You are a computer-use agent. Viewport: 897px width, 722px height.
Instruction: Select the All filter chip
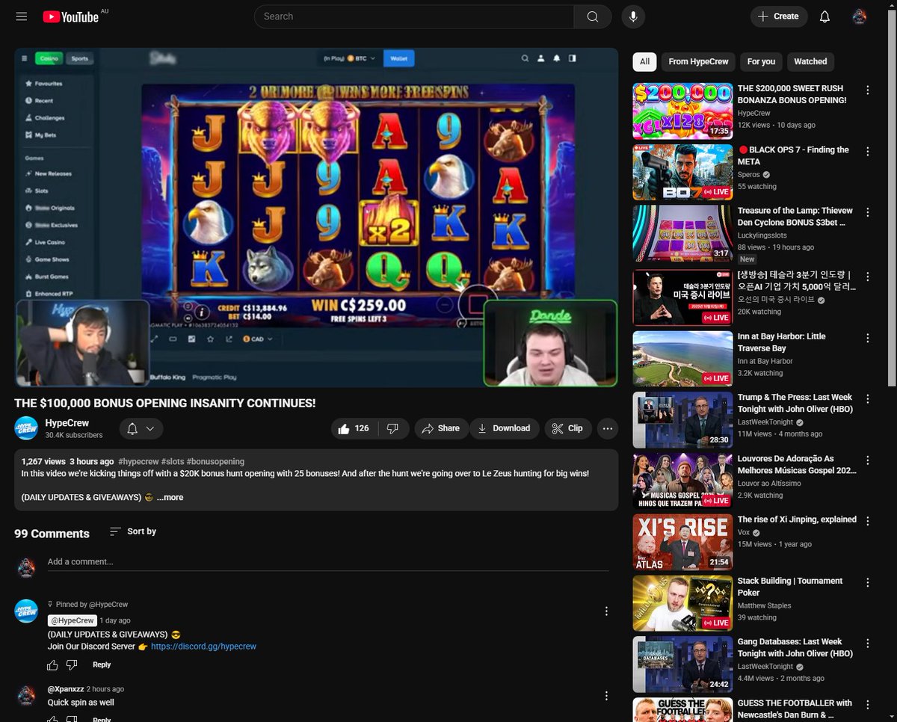(x=644, y=61)
